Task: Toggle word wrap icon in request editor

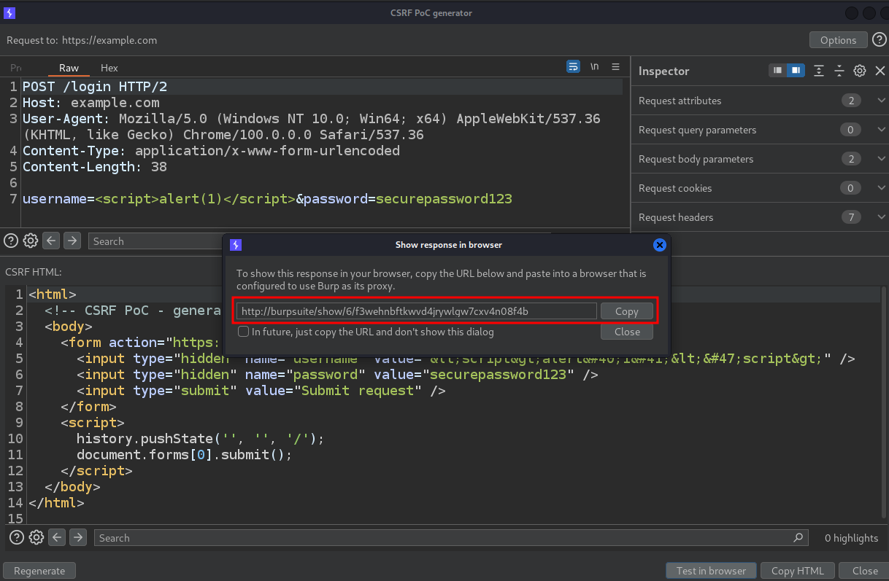Action: click(x=574, y=66)
